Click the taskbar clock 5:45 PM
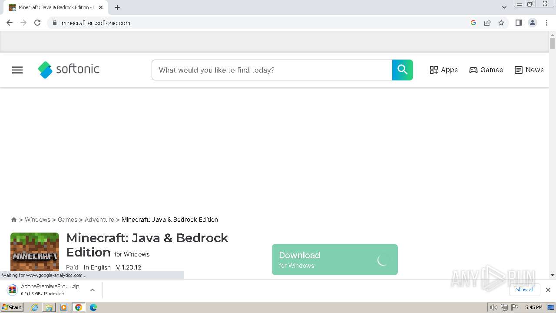556x313 pixels. tap(533, 307)
